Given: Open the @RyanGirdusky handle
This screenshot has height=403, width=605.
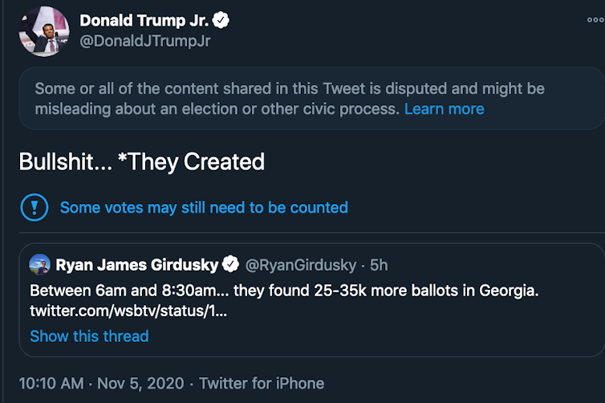Looking at the screenshot, I should 300,264.
